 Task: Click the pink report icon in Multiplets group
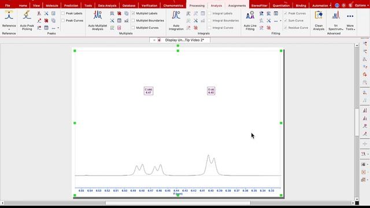coord(120,28)
